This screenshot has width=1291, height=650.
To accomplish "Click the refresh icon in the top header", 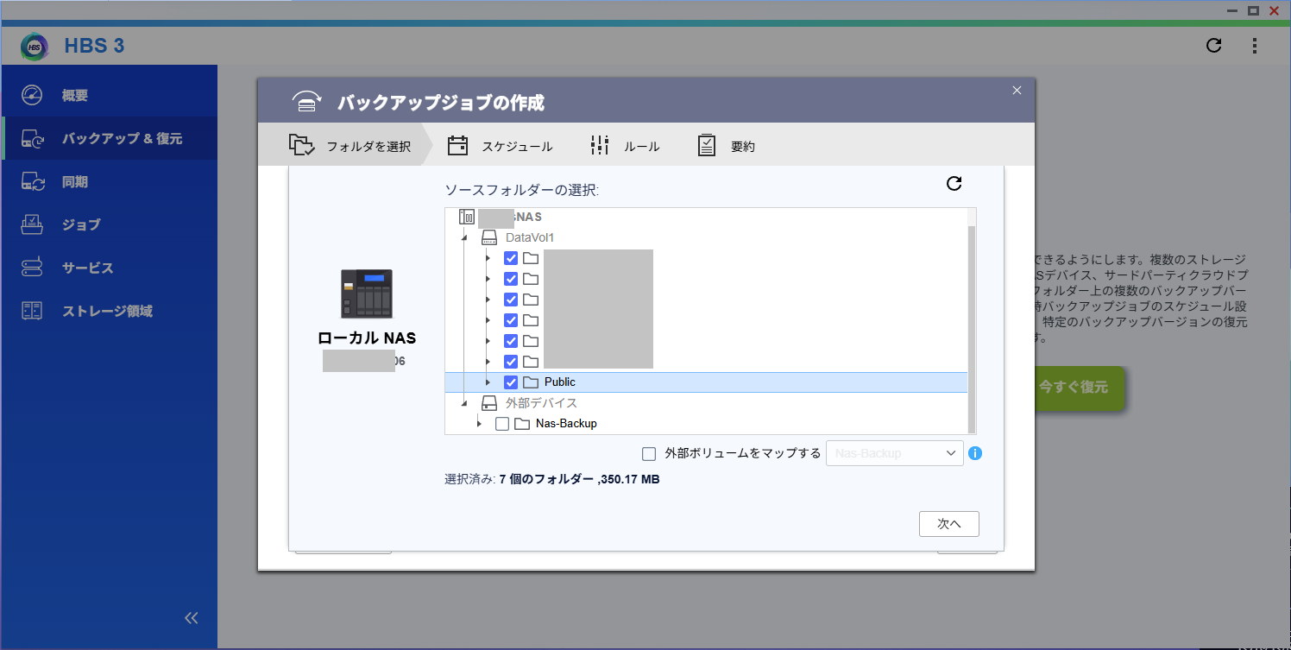I will (x=1213, y=46).
